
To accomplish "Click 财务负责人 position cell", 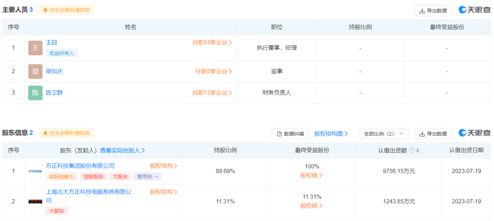I will pyautogui.click(x=277, y=93).
